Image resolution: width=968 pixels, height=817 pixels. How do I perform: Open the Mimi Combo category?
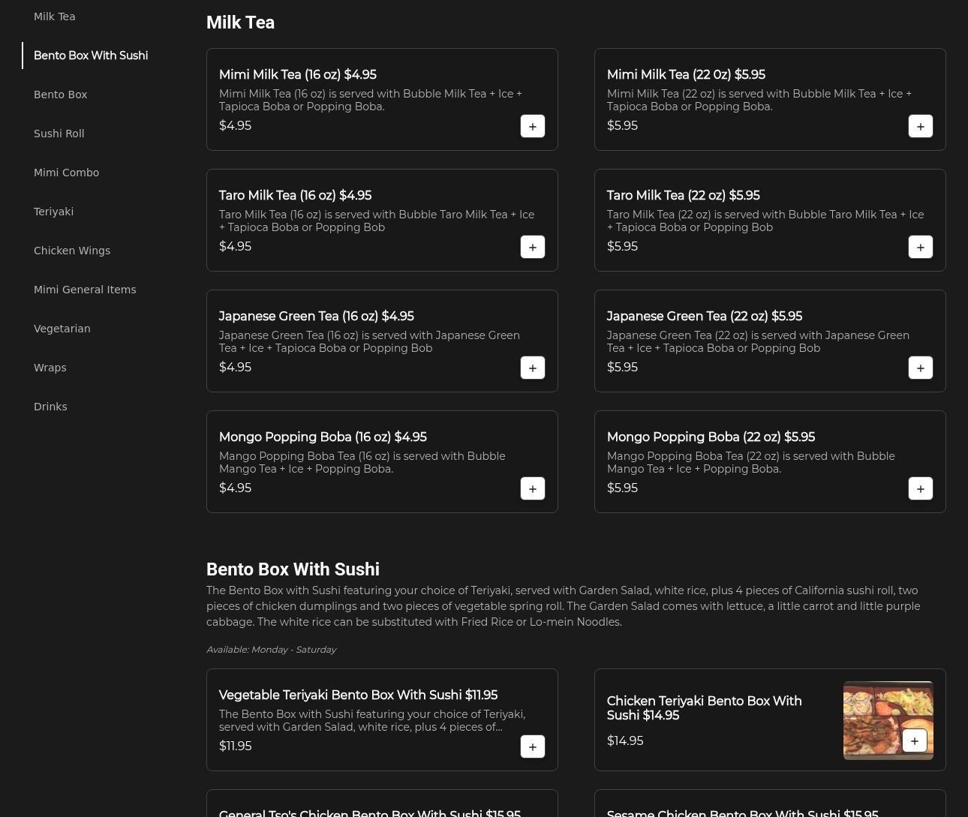[x=66, y=173]
